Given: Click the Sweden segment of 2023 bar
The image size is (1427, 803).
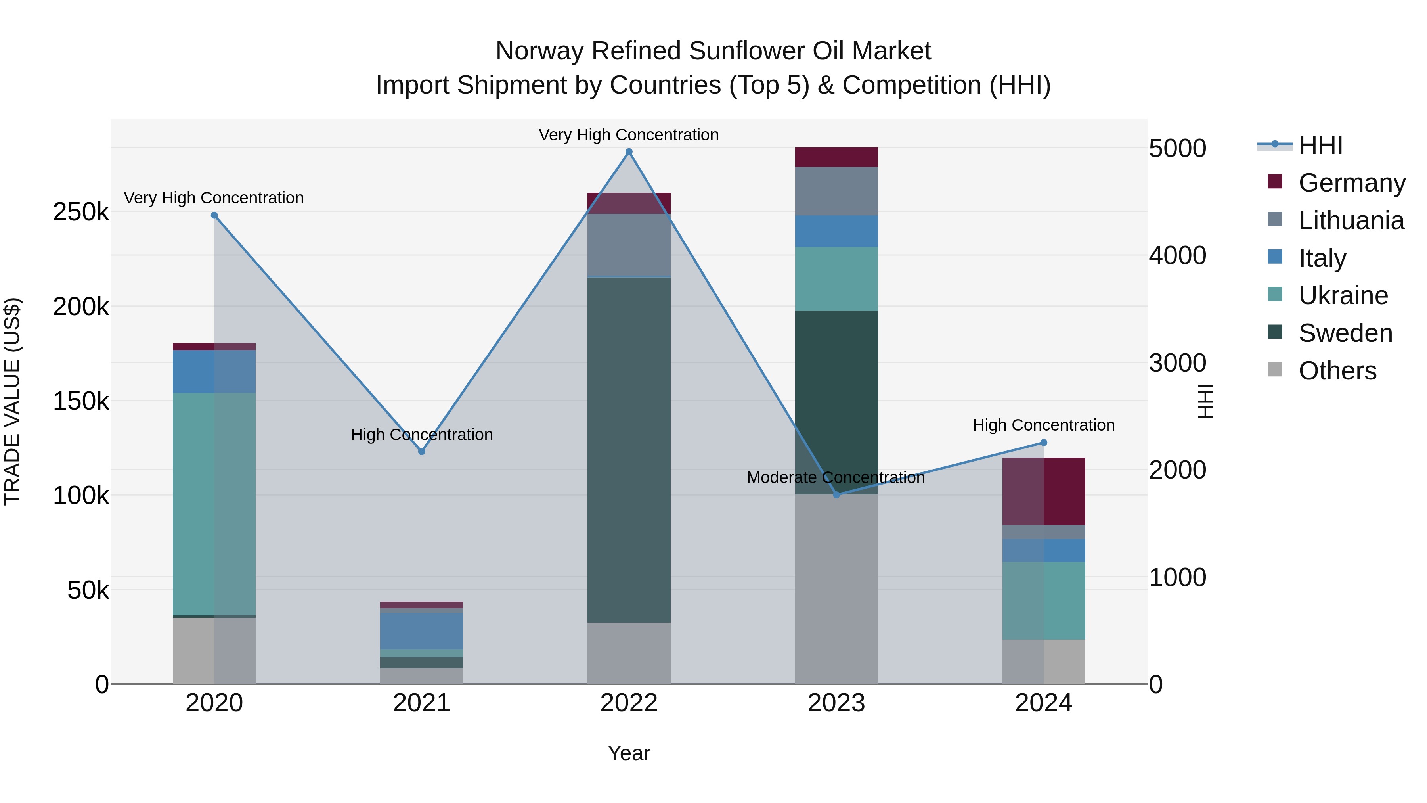Looking at the screenshot, I should pos(836,402).
